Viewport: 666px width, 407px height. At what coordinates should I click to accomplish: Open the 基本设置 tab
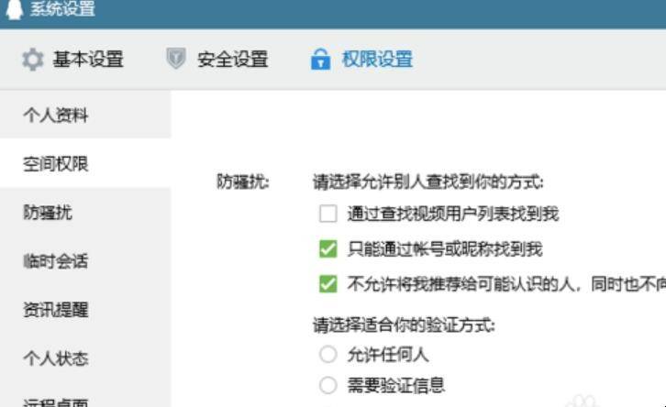tap(73, 60)
